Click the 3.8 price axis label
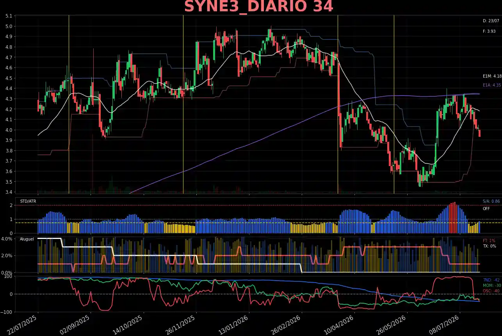Image resolution: width=502 pixels, height=336 pixels. (9, 151)
